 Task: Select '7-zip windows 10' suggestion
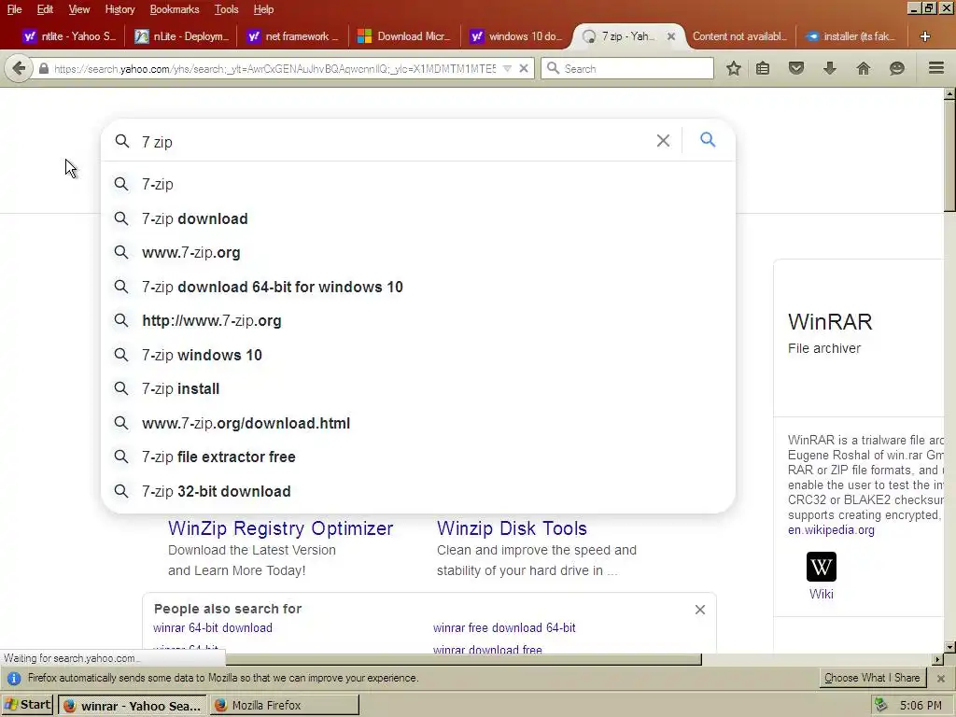pyautogui.click(x=418, y=355)
